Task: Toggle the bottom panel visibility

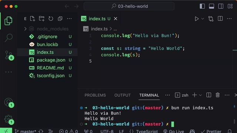Action: tap(211, 6)
